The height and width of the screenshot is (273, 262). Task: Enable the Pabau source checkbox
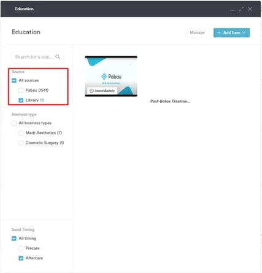point(21,91)
